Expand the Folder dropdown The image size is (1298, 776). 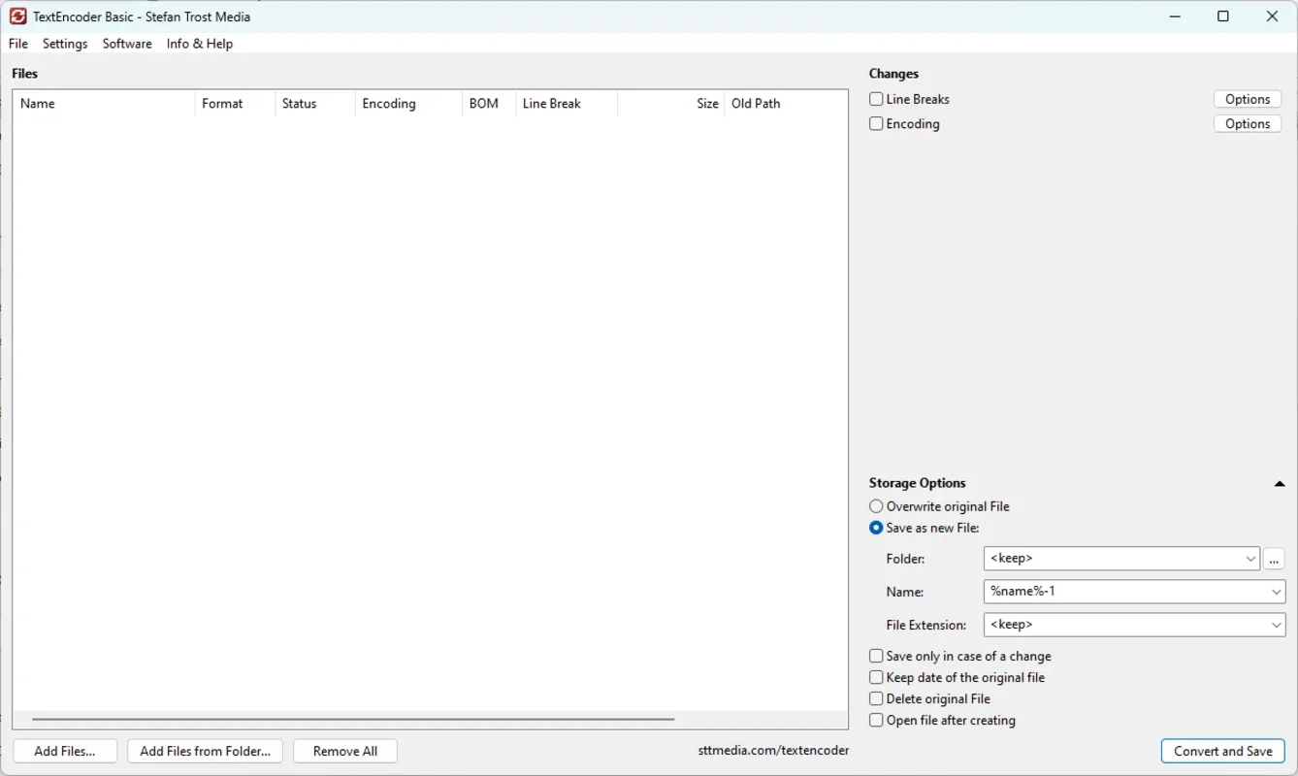[1250, 559]
